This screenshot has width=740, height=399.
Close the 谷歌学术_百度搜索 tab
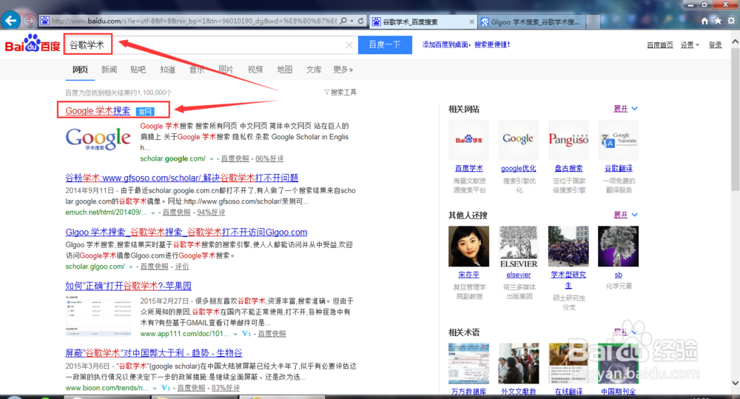point(471,21)
